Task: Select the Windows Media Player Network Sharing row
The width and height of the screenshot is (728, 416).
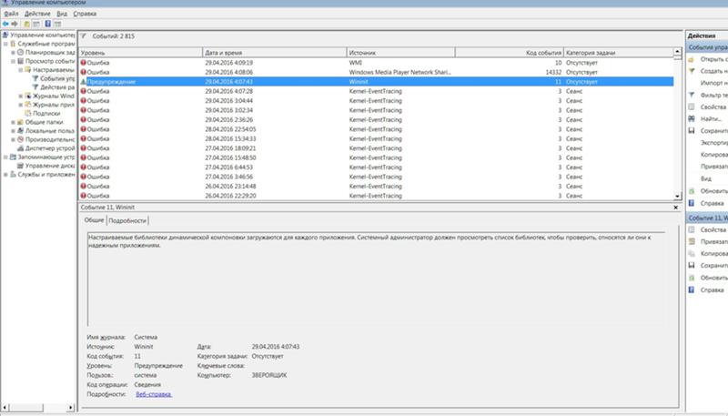Action: click(x=376, y=73)
